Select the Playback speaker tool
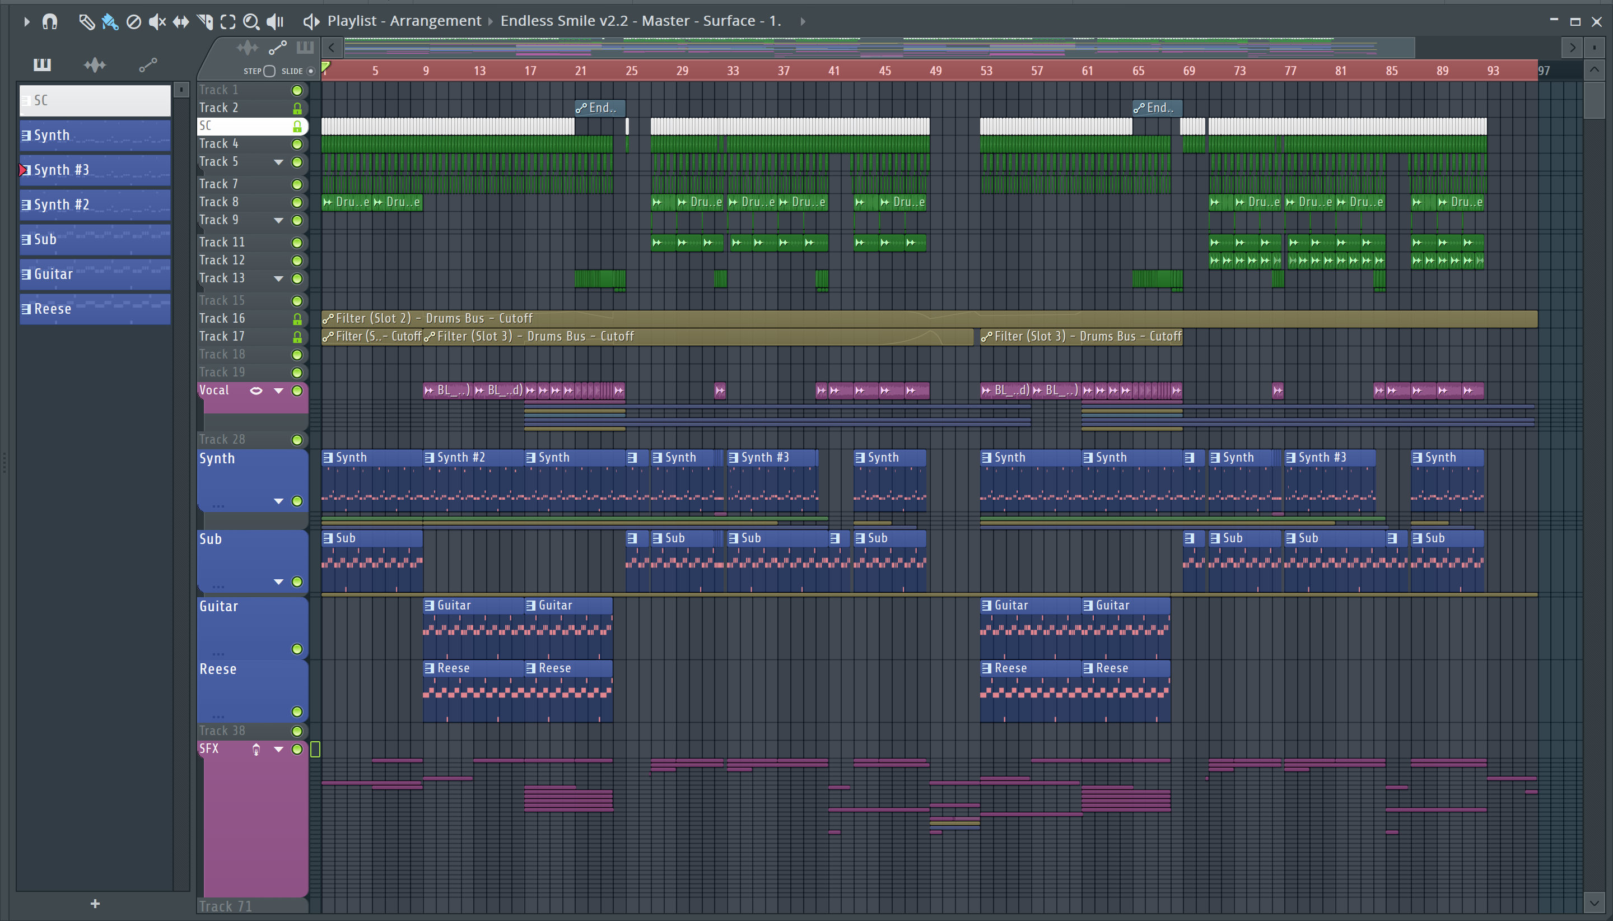 click(x=275, y=22)
